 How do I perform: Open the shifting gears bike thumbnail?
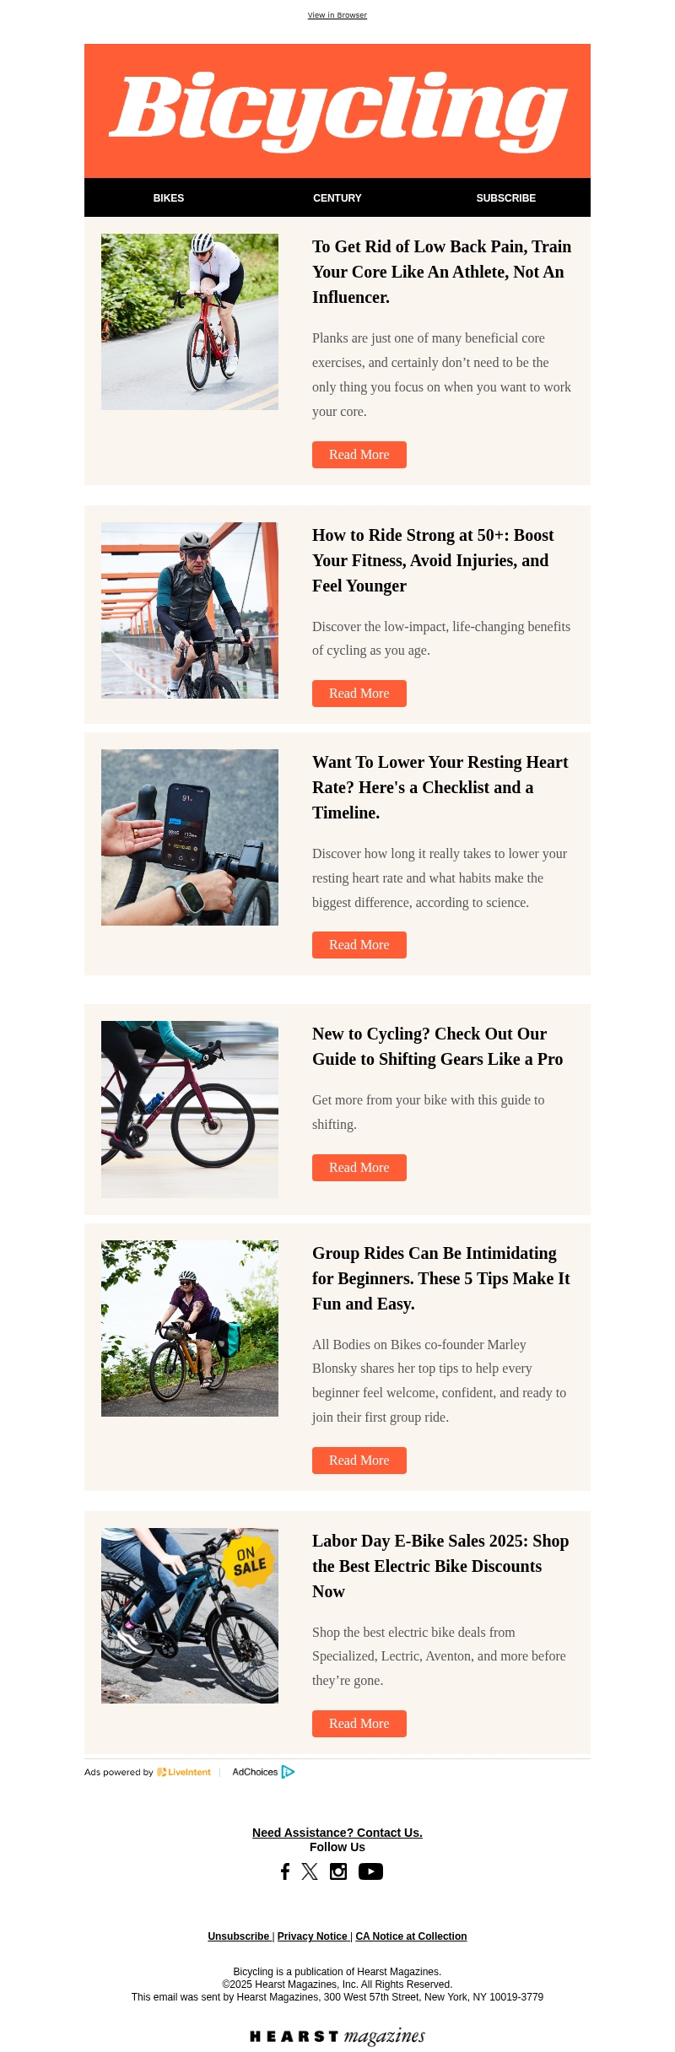click(190, 1110)
